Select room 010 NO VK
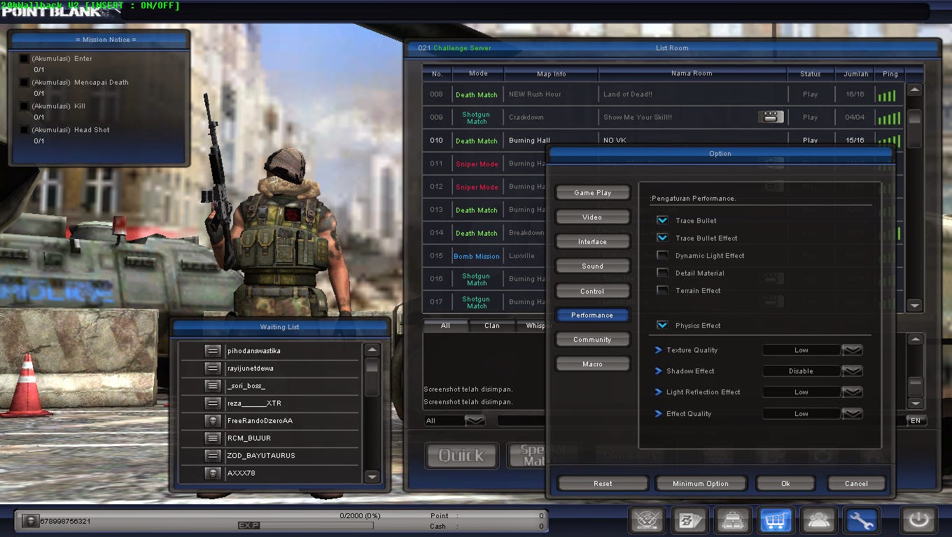The height and width of the screenshot is (537, 952). click(663, 141)
